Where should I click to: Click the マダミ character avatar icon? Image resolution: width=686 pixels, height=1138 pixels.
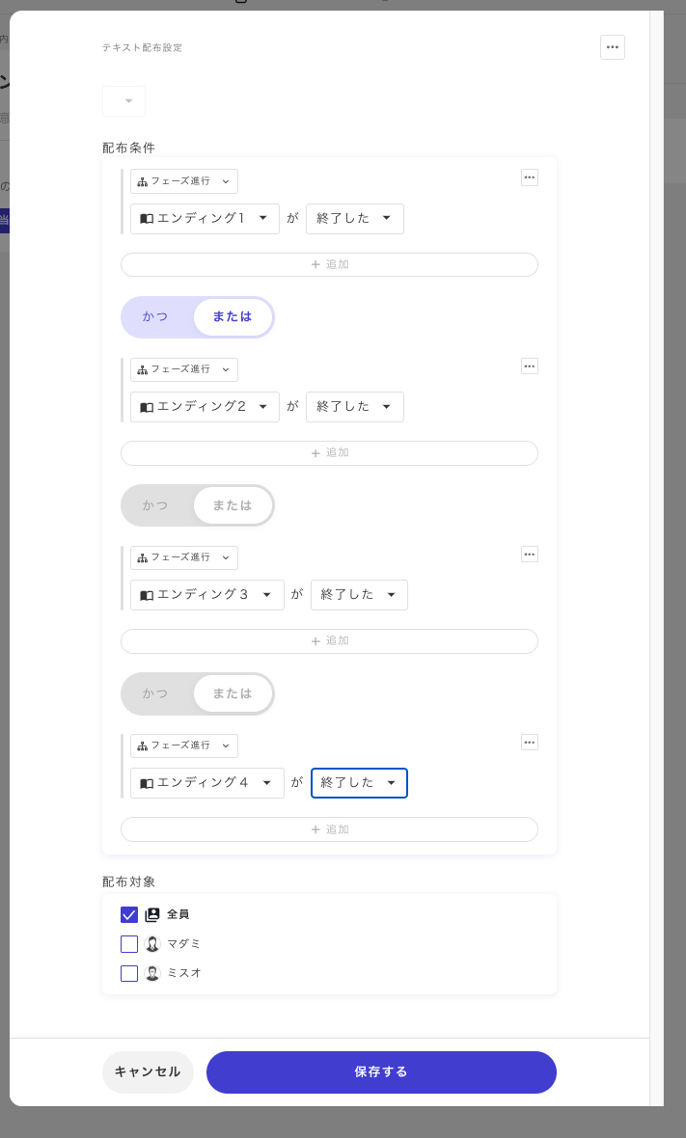(152, 944)
